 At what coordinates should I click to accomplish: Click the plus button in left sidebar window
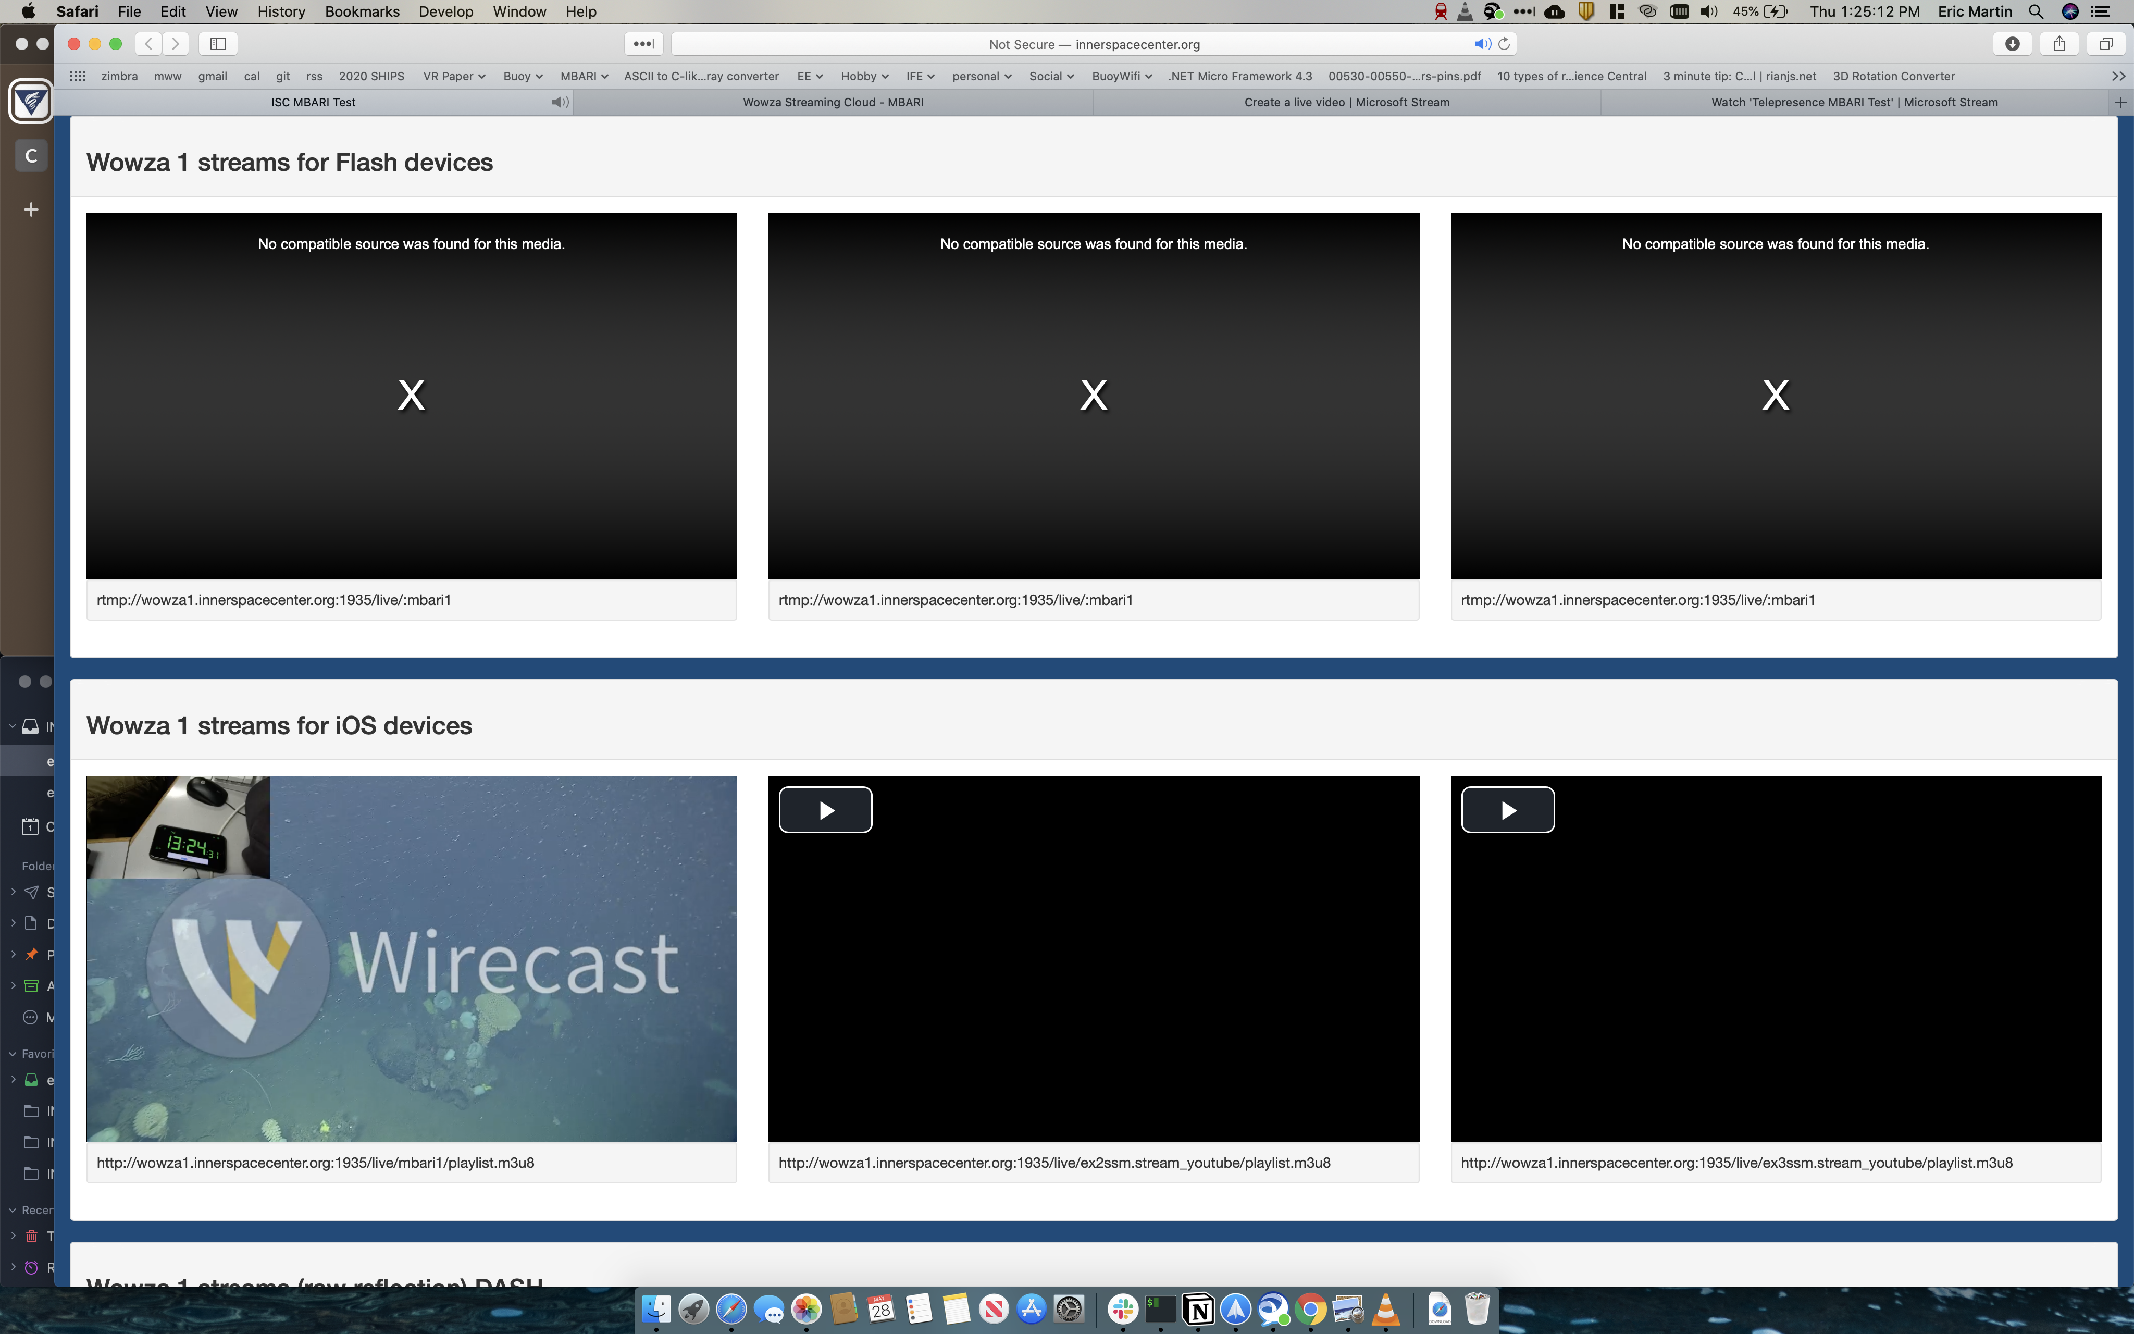[31, 209]
